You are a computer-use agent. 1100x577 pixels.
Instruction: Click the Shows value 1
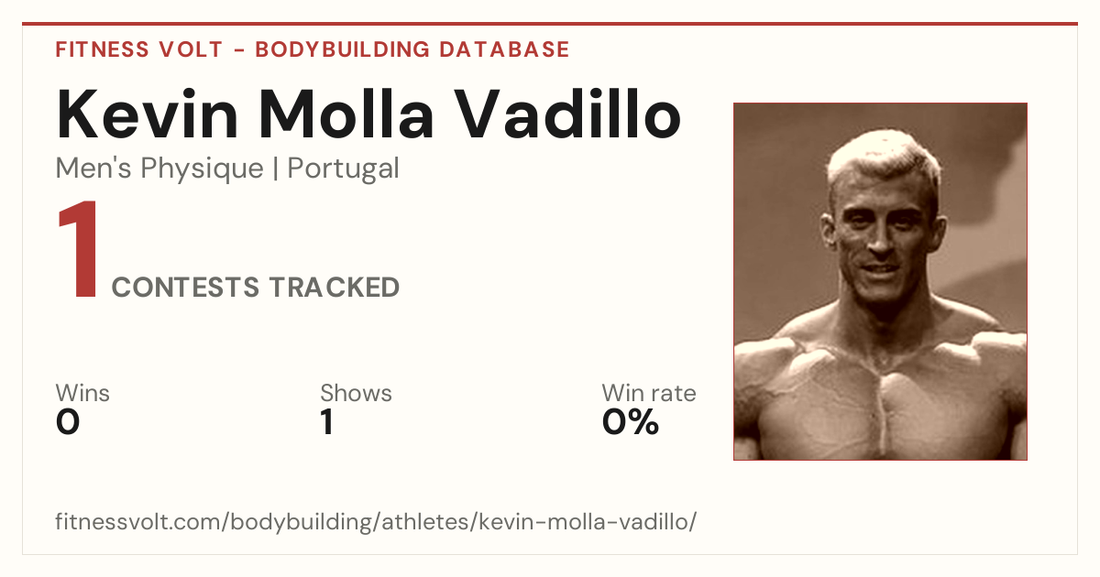(327, 422)
